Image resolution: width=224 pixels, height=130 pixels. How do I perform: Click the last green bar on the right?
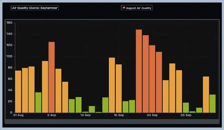coord(212,104)
